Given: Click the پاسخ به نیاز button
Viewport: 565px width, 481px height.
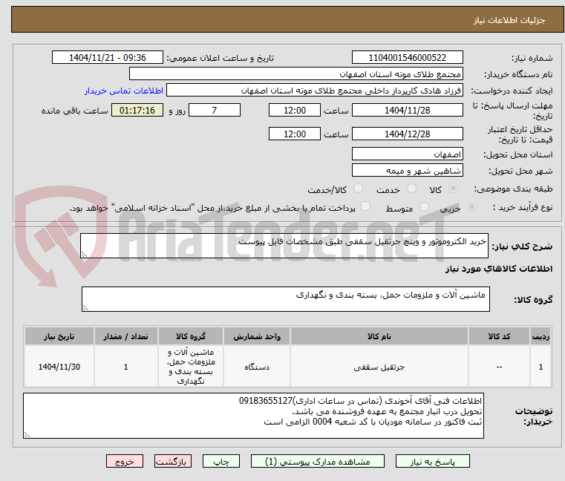Looking at the screenshot, I should pyautogui.click(x=432, y=461).
